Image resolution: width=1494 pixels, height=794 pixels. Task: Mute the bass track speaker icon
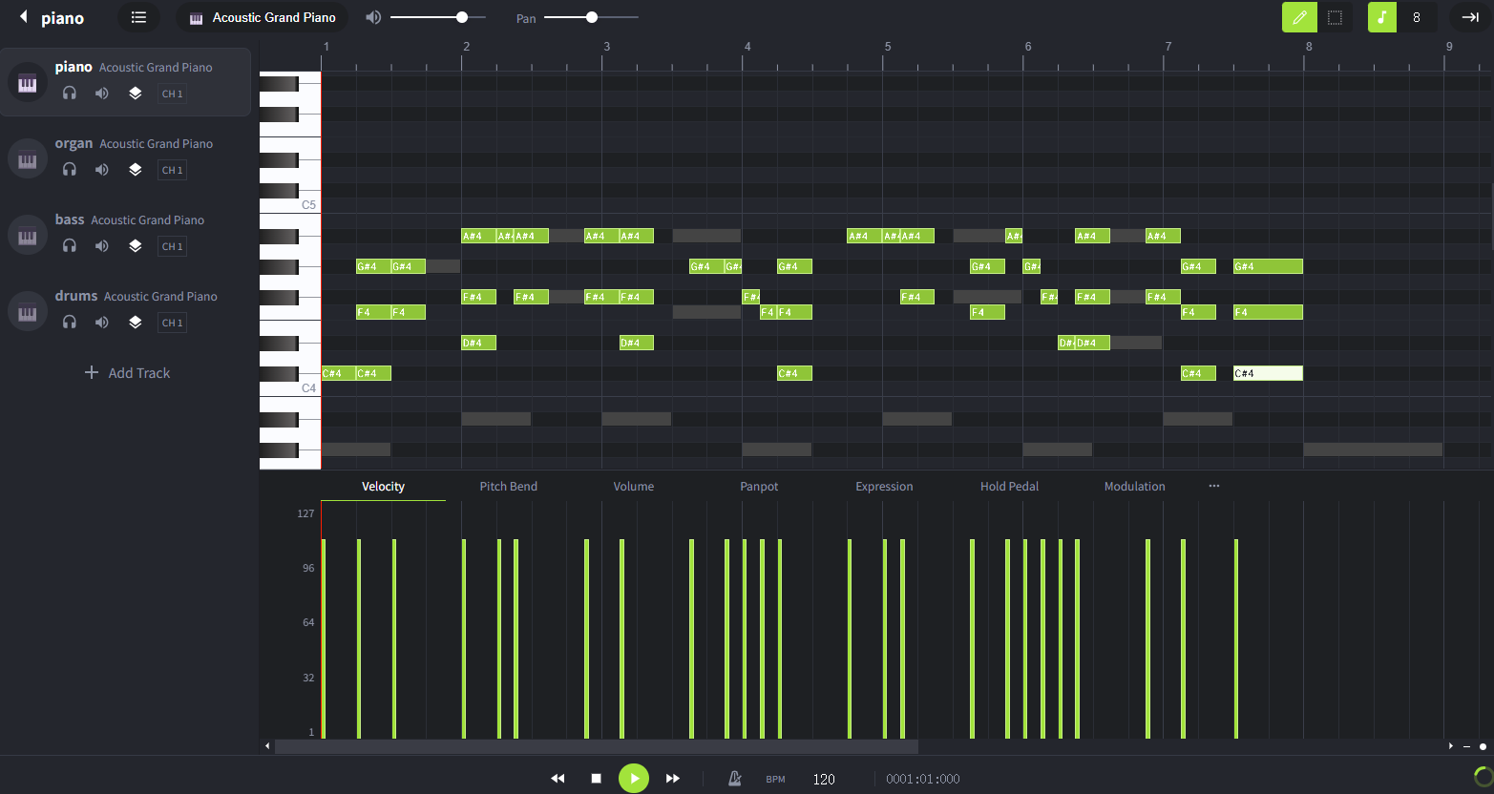point(102,245)
